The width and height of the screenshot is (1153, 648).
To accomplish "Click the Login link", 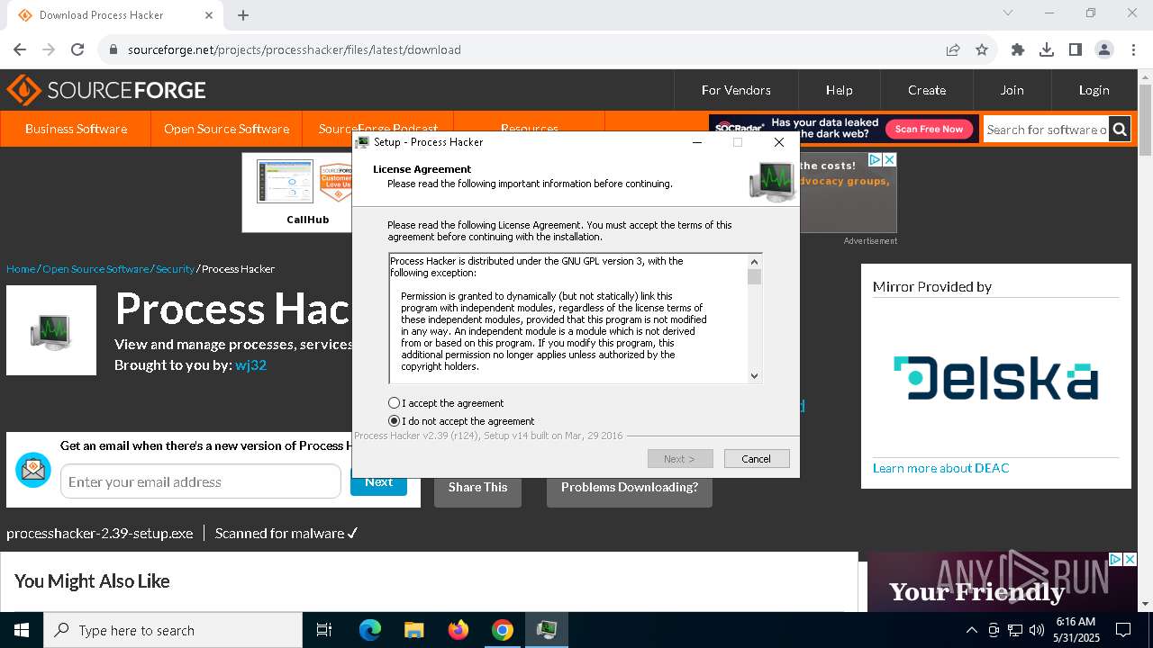I will tap(1094, 90).
